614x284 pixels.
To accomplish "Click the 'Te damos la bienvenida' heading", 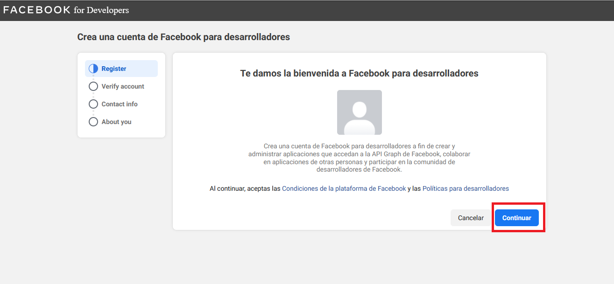I will point(359,73).
